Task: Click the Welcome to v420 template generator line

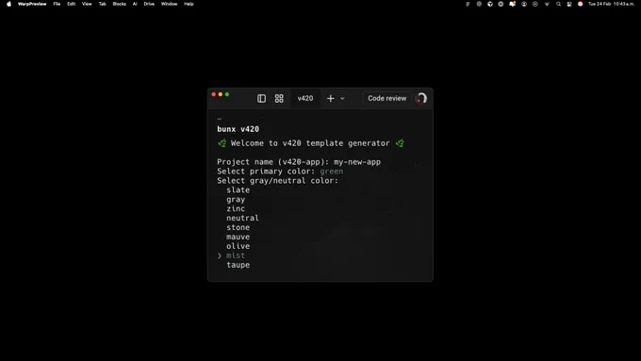Action: click(311, 143)
